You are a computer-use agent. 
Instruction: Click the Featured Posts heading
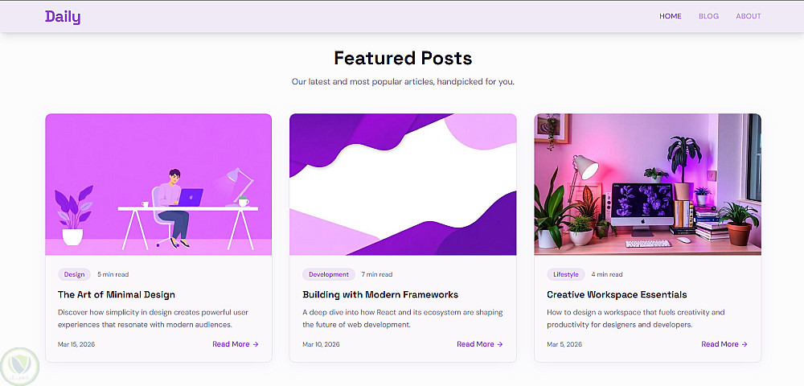pos(403,58)
